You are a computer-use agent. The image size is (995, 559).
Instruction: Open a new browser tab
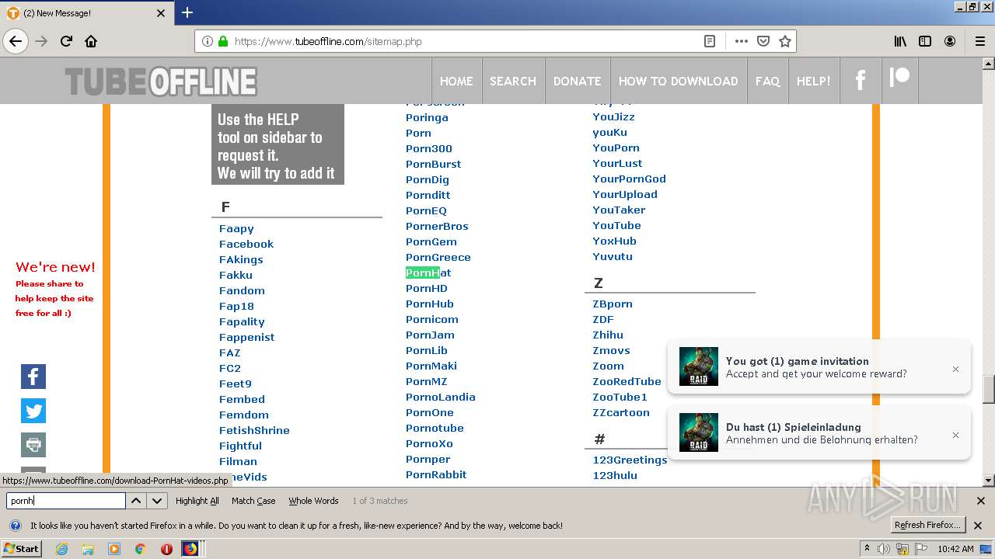pos(187,12)
